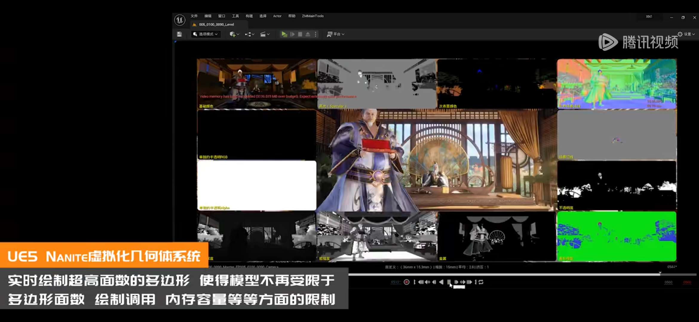Click the 粗糙度 roughness buffer tile
This screenshot has width=699, height=322.
377,236
